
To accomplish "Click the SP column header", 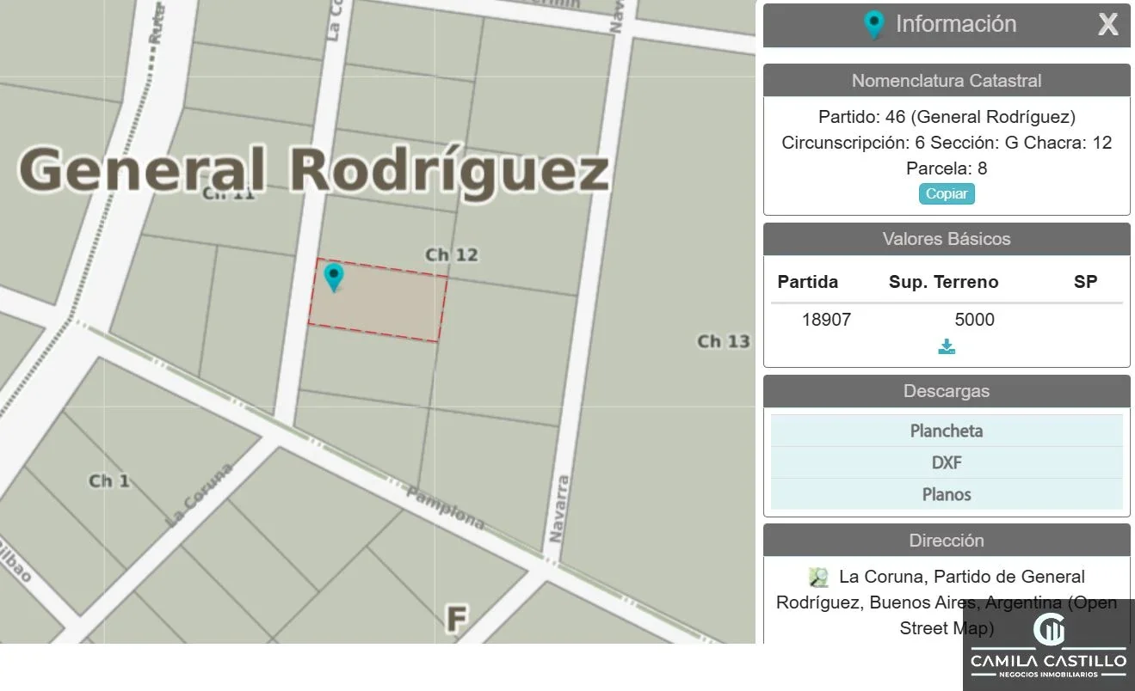I will [x=1086, y=282].
